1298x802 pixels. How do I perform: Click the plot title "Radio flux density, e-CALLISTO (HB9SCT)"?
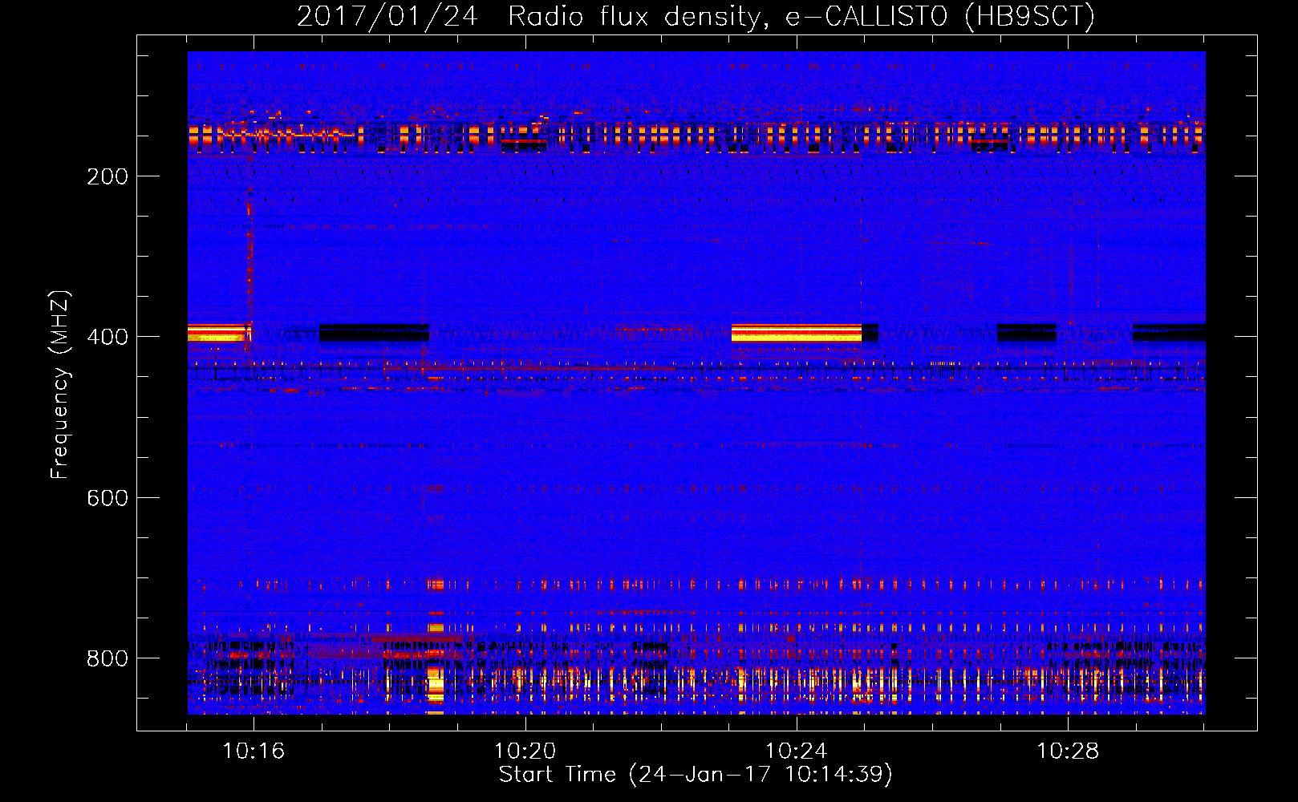(801, 16)
